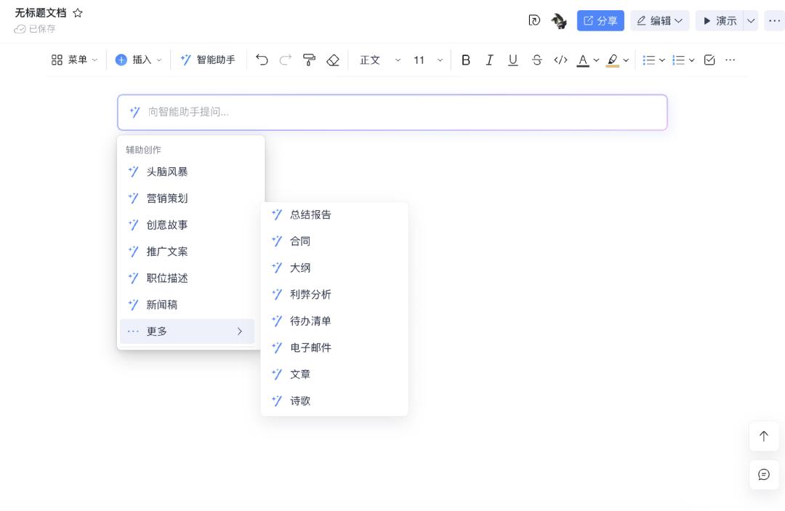
Task: Expand the 更多 submenu arrow
Action: tap(240, 331)
